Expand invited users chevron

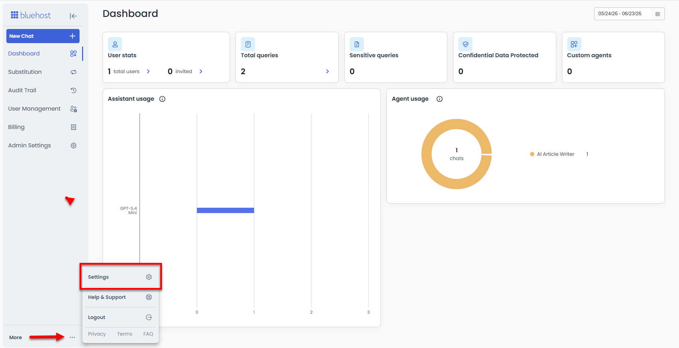(x=201, y=71)
